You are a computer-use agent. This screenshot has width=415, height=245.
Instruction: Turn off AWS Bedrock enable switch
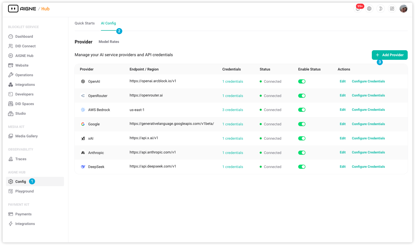tap(302, 110)
